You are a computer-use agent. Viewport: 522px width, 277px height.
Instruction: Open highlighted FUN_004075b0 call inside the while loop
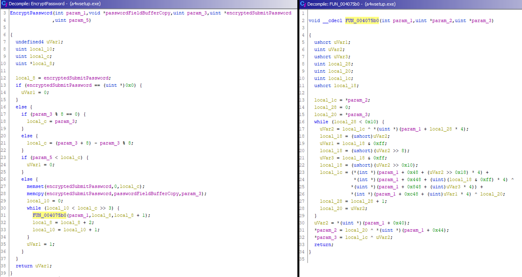coord(50,215)
